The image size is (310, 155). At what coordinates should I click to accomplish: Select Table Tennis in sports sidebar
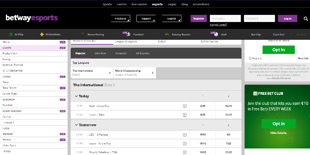coord(10,88)
